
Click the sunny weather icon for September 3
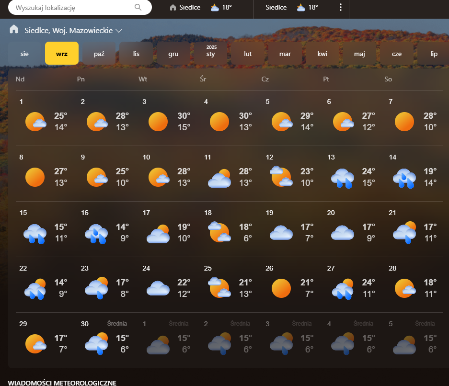coord(158,122)
